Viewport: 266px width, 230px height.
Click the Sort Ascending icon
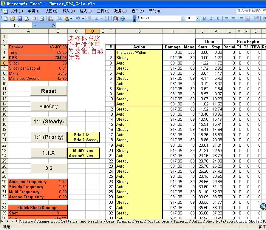107,18
